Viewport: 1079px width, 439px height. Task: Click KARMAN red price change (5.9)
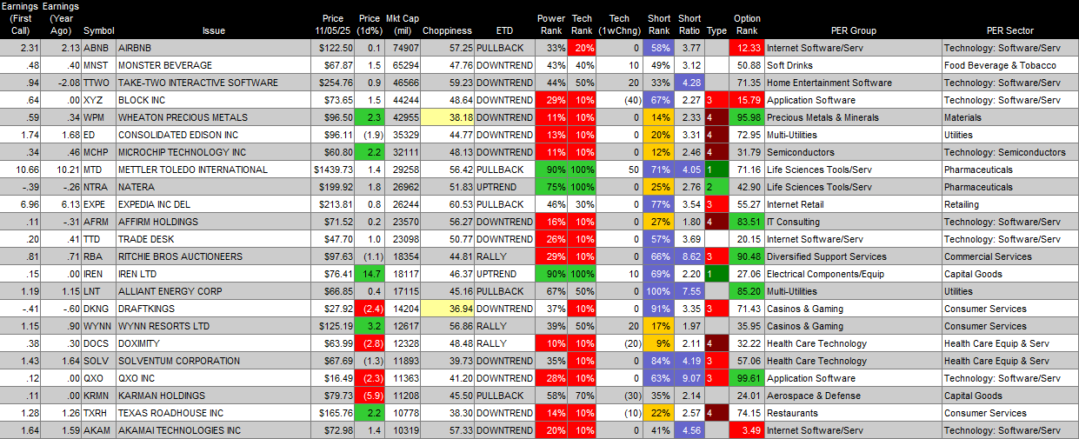coord(370,396)
